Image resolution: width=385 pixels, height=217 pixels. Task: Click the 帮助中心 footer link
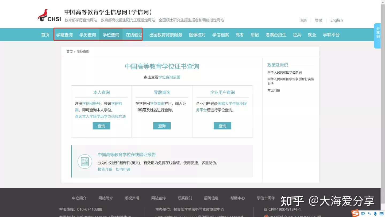237,198
